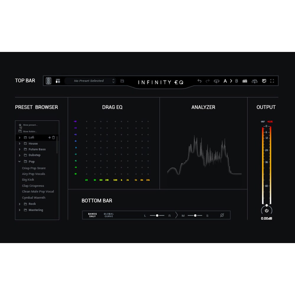Click the New folder... label
The width and height of the screenshot is (295, 295).
tap(30, 131)
